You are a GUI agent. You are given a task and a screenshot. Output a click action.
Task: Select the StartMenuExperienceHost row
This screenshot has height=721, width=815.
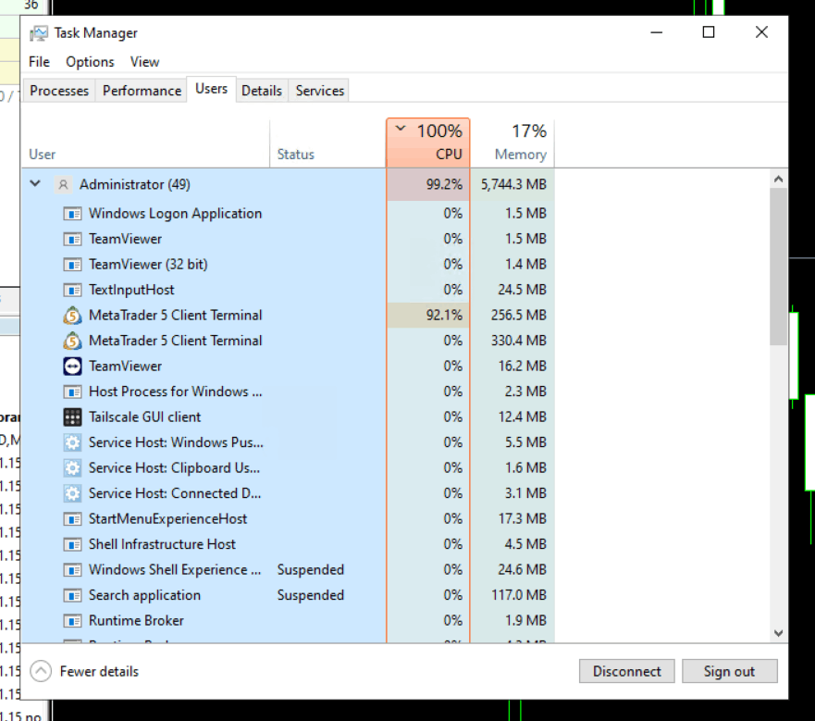pos(288,519)
